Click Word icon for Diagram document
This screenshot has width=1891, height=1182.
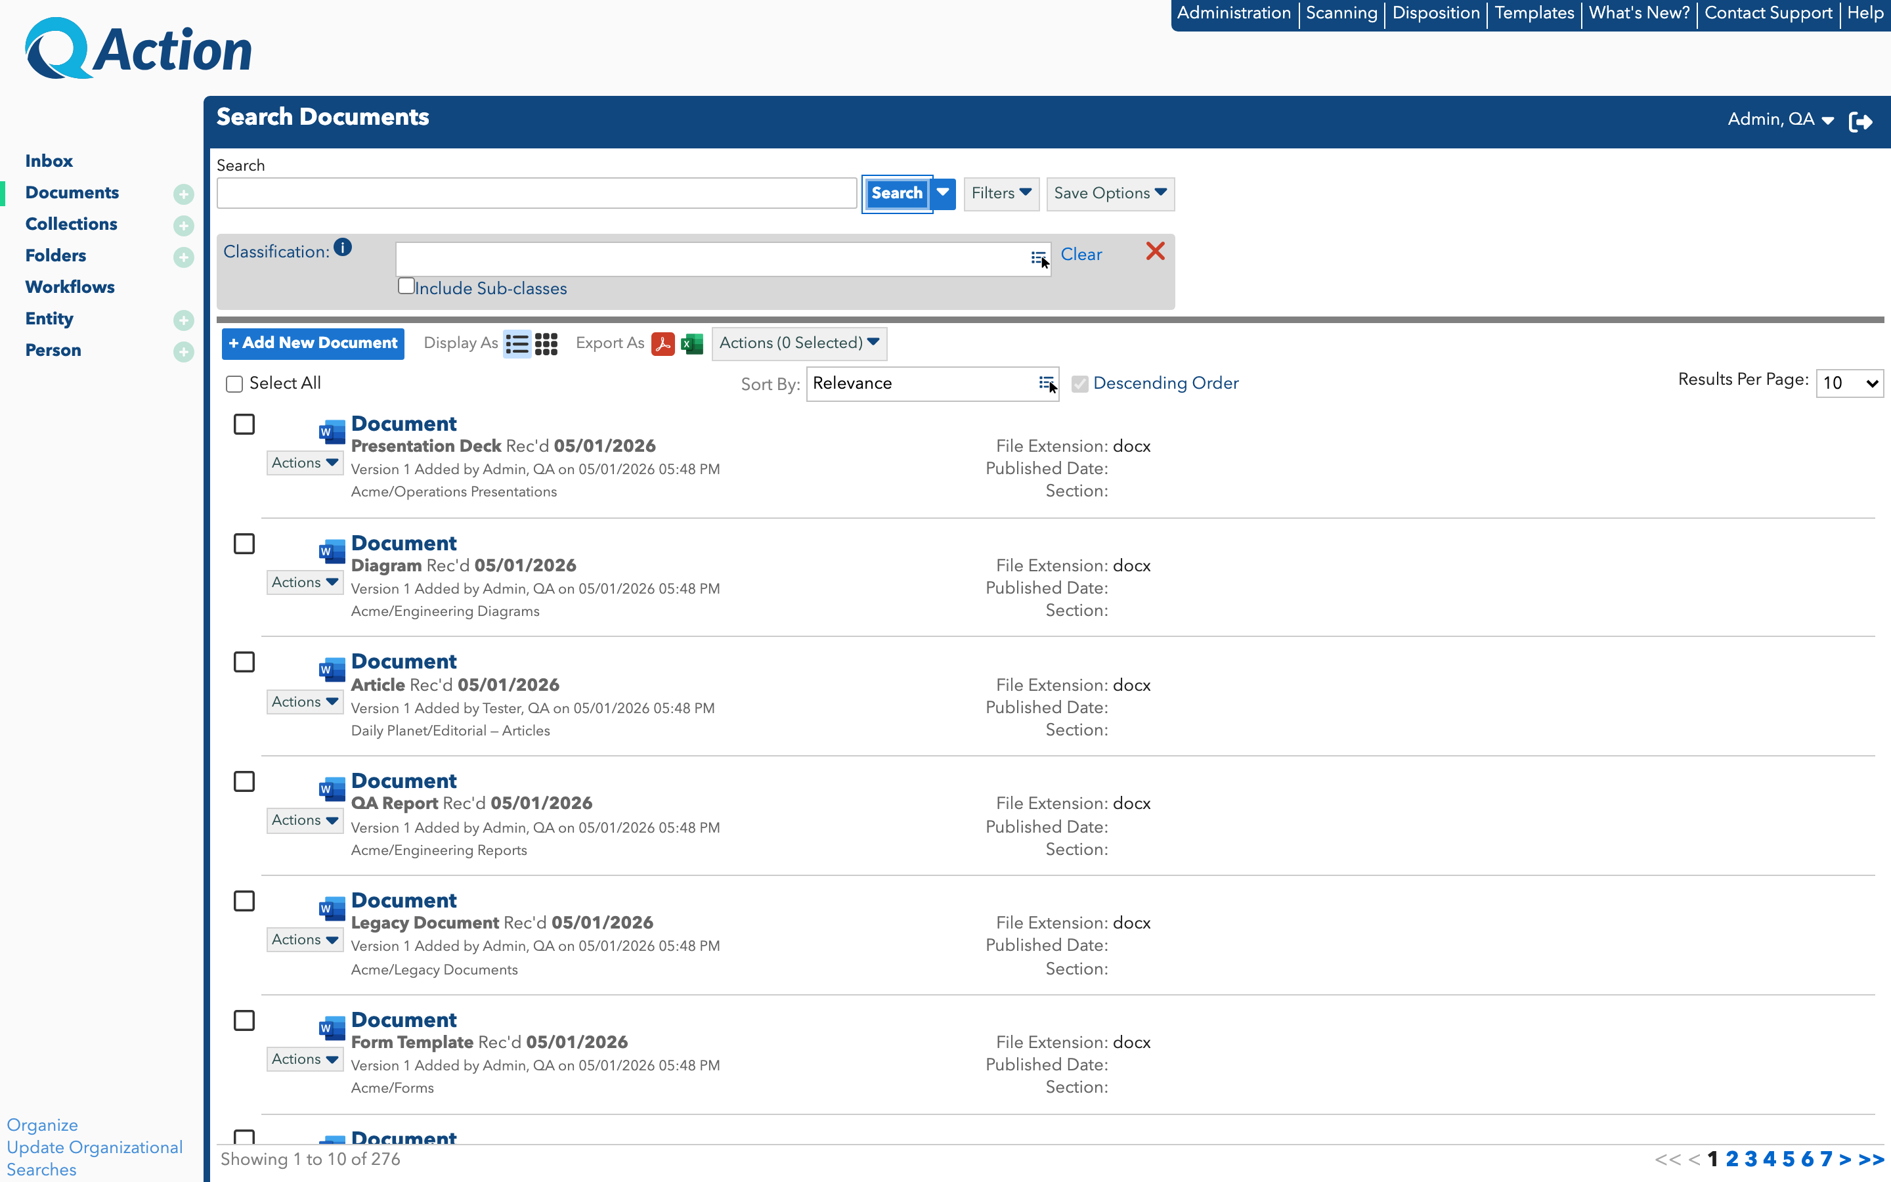pos(332,550)
